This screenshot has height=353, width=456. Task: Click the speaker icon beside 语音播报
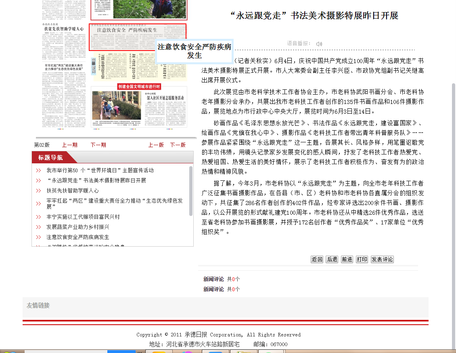coord(319,44)
